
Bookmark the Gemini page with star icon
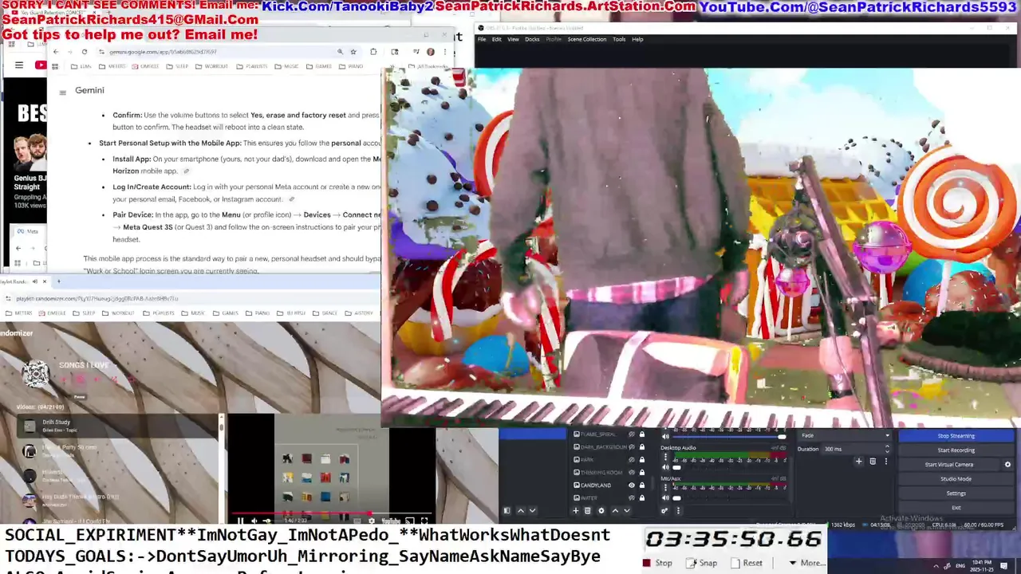point(353,52)
